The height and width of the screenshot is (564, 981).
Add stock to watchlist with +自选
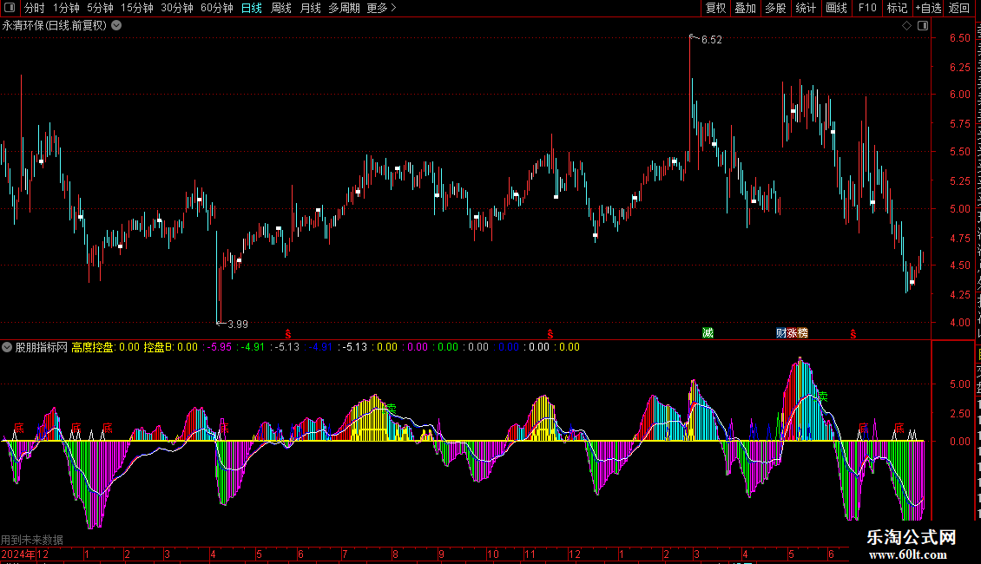tap(928, 8)
